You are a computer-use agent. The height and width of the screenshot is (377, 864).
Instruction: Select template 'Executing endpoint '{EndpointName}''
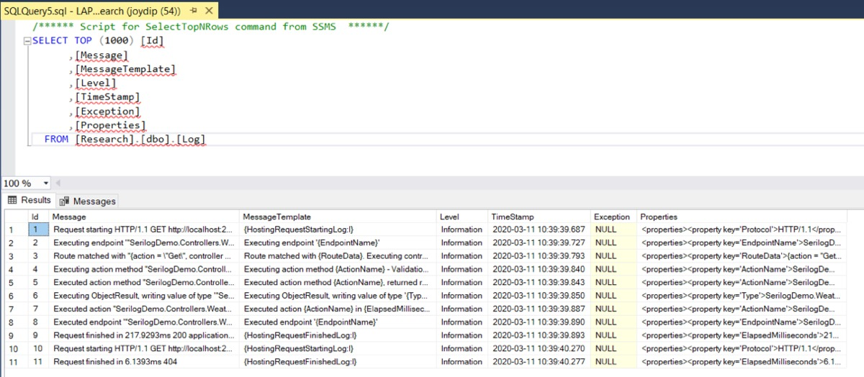pyautogui.click(x=338, y=243)
